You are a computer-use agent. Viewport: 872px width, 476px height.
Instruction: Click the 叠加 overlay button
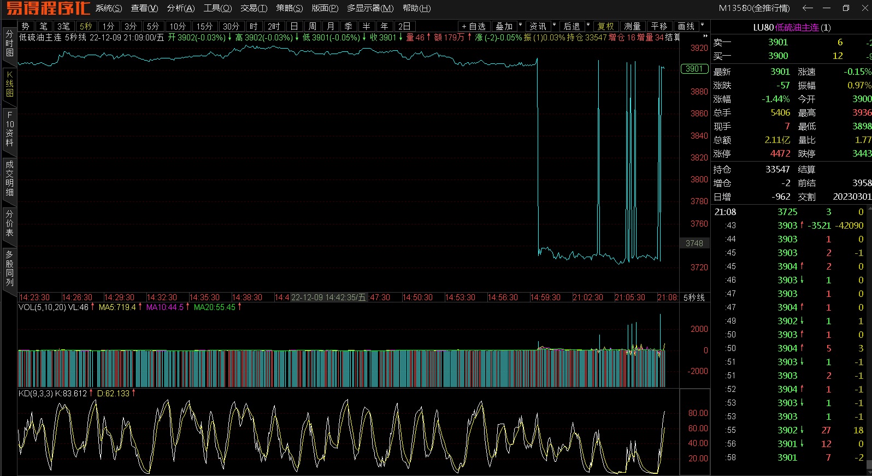click(x=504, y=26)
